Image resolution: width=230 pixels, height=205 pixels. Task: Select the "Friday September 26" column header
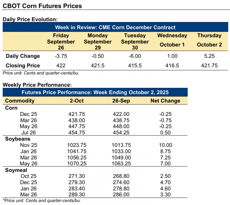coord(61,42)
